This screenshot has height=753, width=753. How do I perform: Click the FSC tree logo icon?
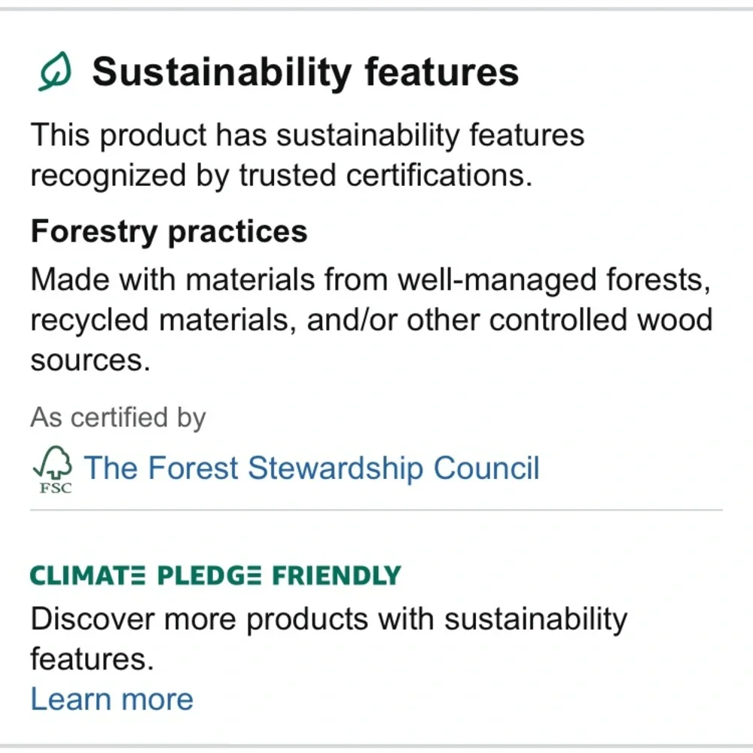click(53, 468)
